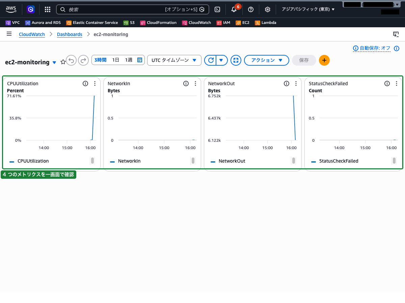Click the 6.752k axis label on NetworkOut chart
The width and height of the screenshot is (405, 303).
(214, 96)
